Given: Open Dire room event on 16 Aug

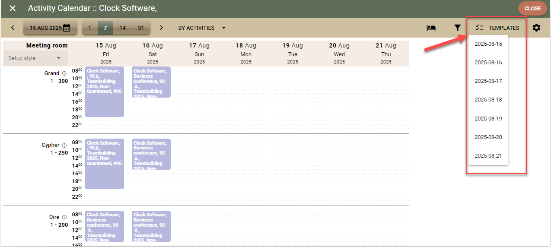Looking at the screenshot, I should [x=151, y=226].
